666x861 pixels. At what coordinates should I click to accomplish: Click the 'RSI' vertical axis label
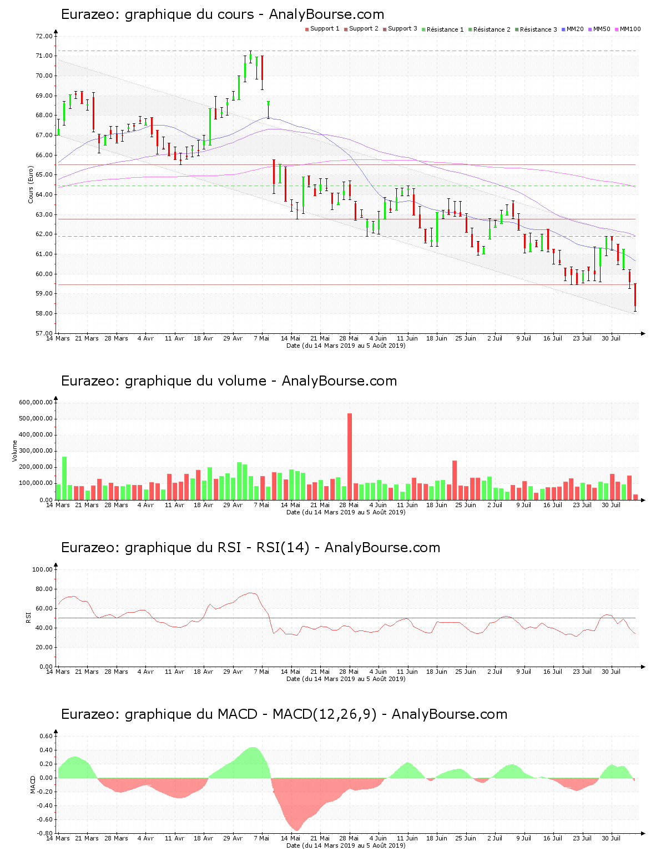click(28, 617)
